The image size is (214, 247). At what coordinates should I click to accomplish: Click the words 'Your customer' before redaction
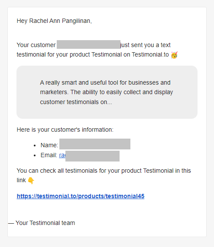coord(36,45)
